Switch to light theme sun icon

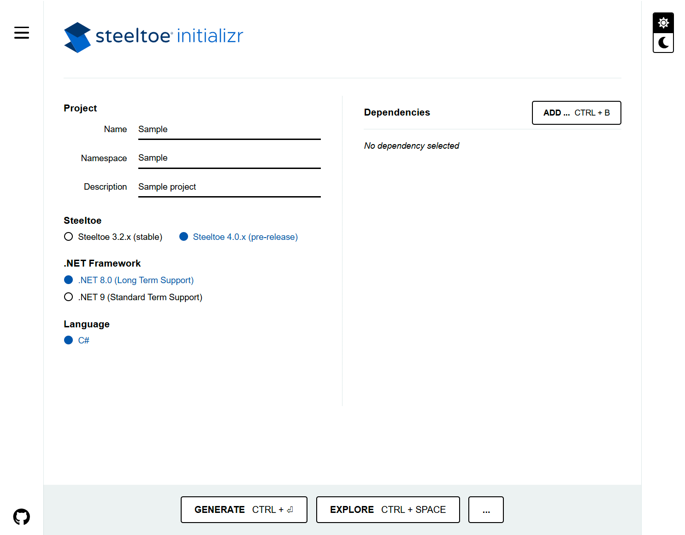coord(663,23)
